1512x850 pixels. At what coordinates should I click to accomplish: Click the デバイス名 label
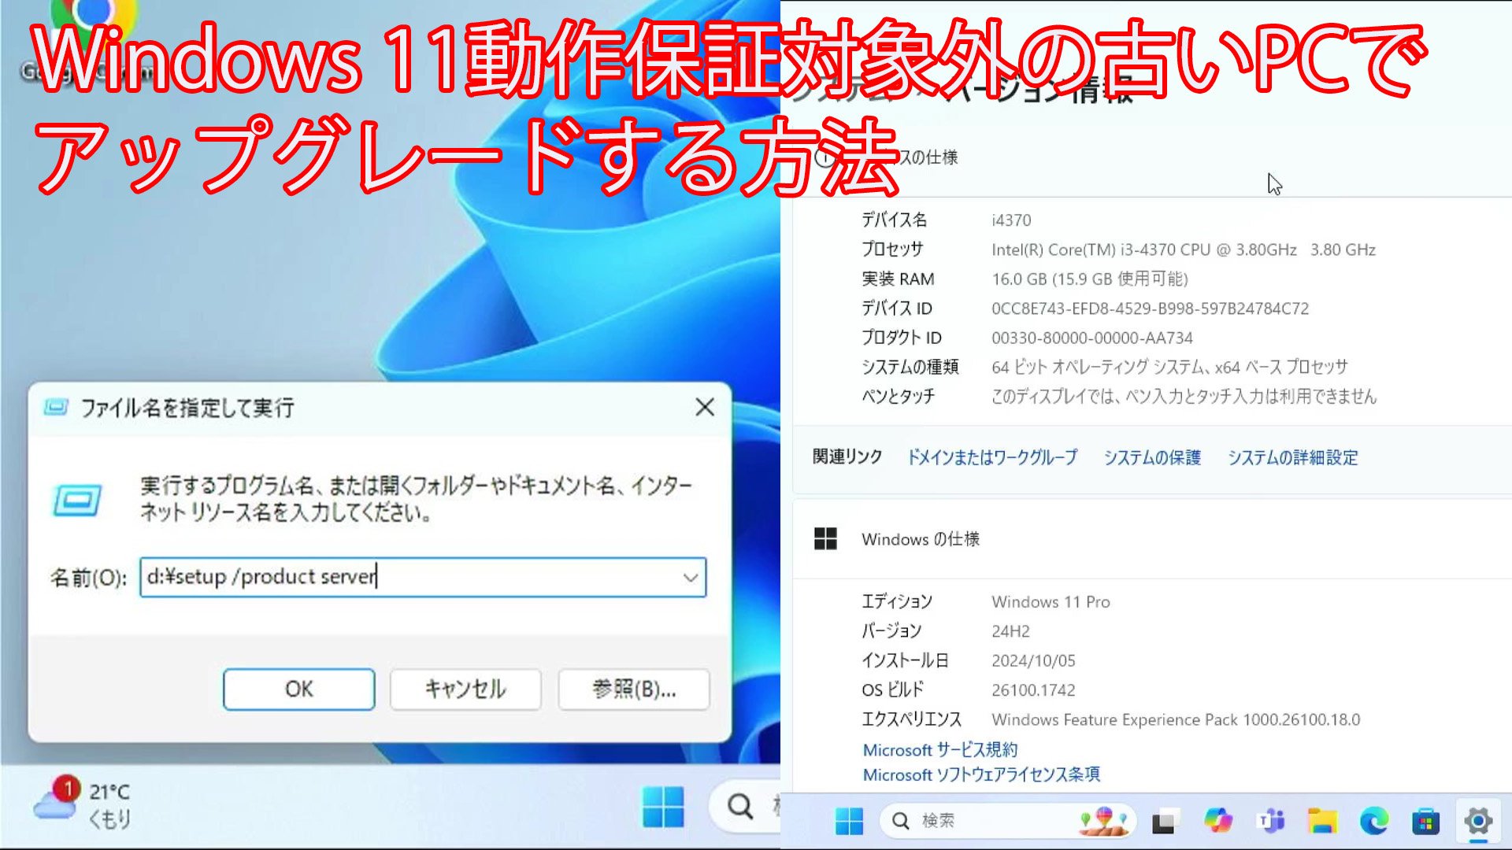click(894, 220)
